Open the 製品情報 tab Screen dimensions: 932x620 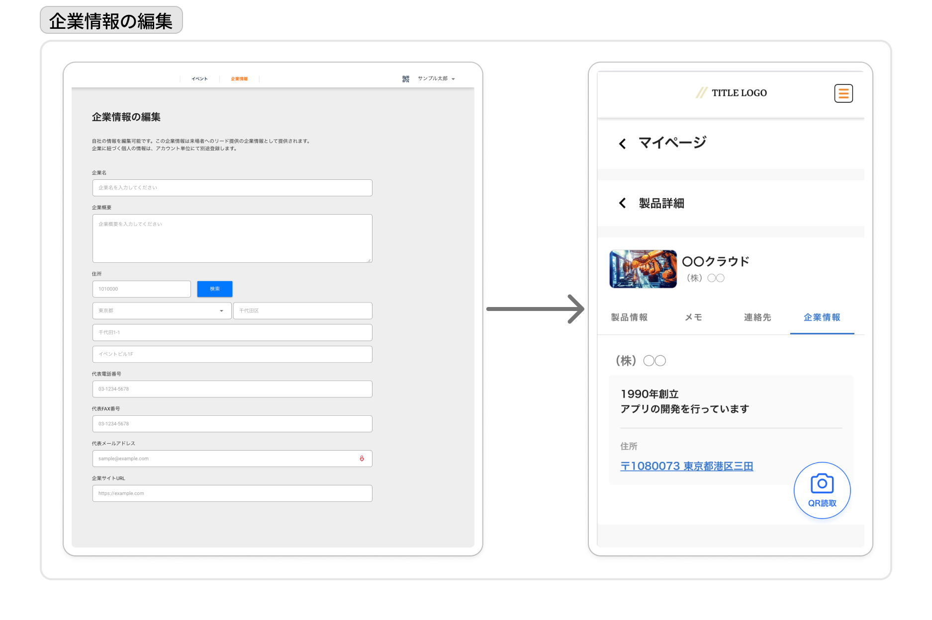629,317
